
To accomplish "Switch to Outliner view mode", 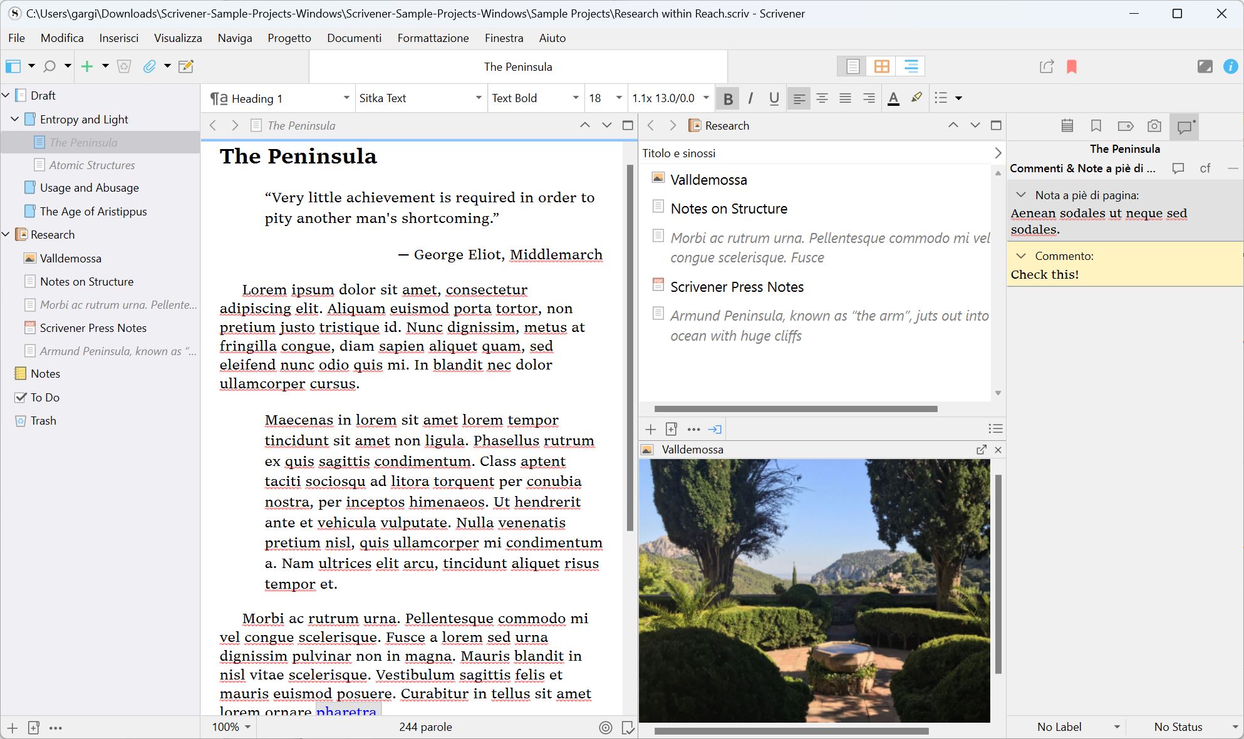I will 910,66.
